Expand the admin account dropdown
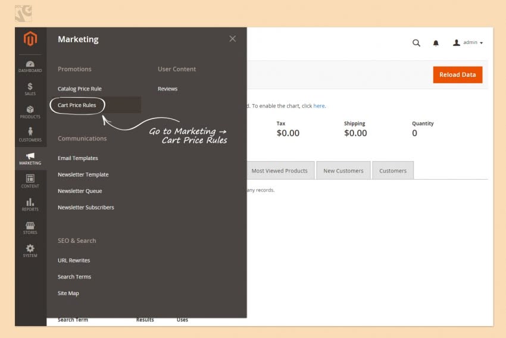 [468, 43]
